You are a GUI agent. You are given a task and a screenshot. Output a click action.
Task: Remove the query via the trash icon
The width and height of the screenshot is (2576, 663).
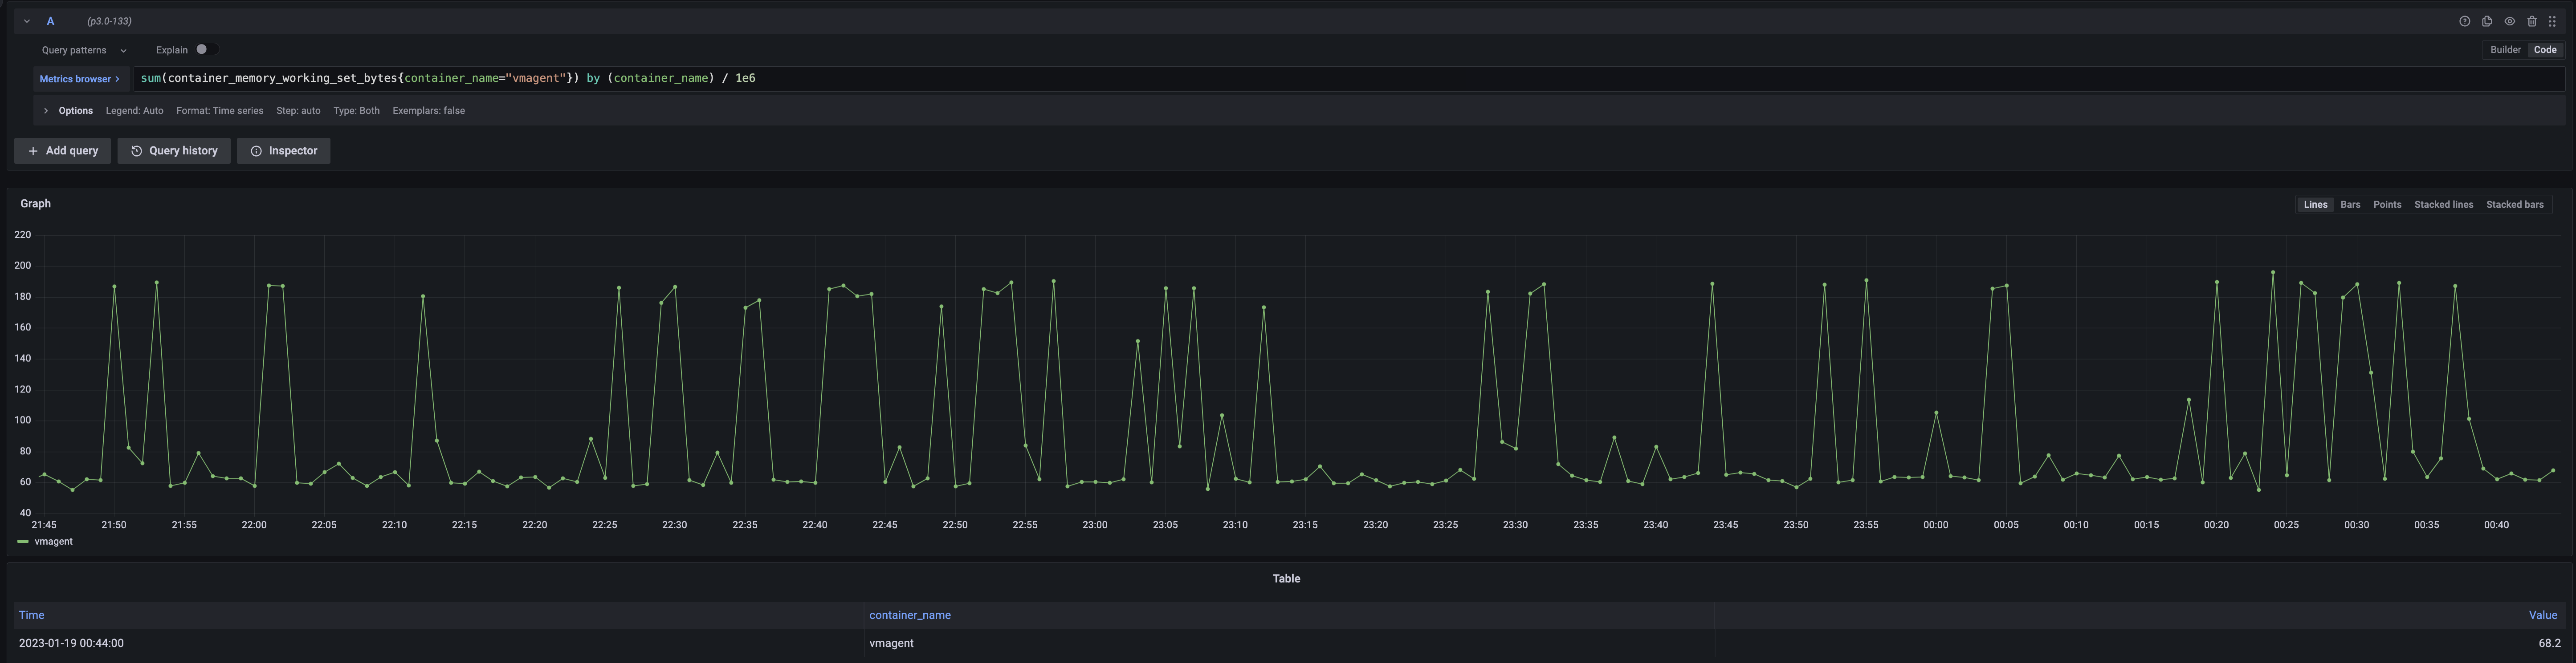[x=2532, y=20]
